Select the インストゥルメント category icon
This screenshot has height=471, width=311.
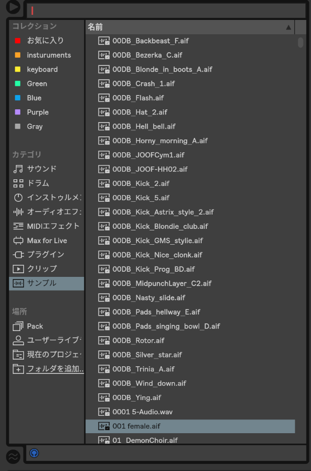18,197
